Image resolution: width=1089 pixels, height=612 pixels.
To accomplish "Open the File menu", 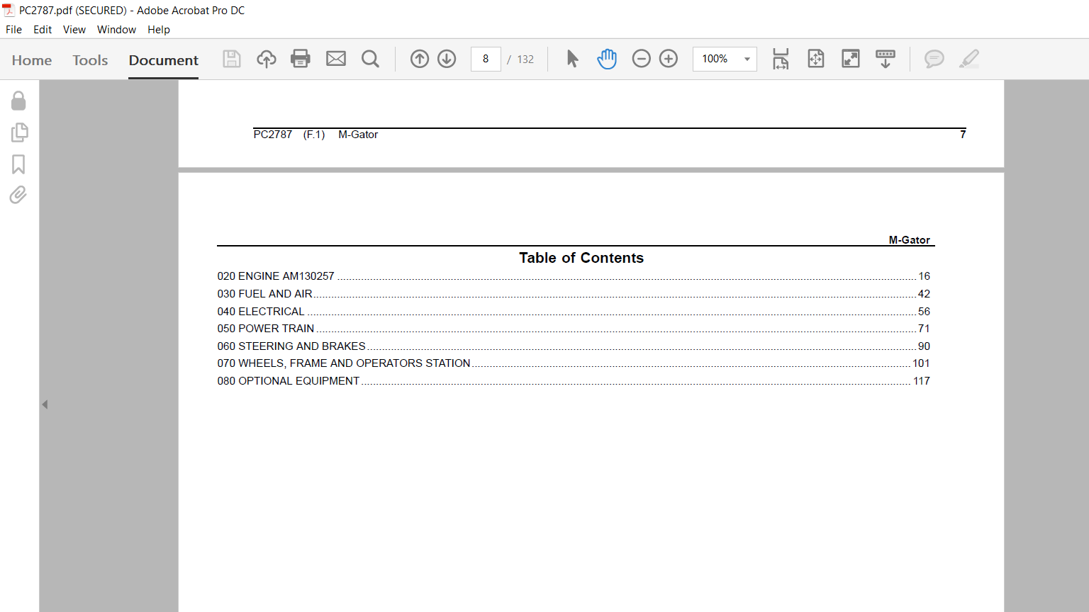I will click(13, 30).
